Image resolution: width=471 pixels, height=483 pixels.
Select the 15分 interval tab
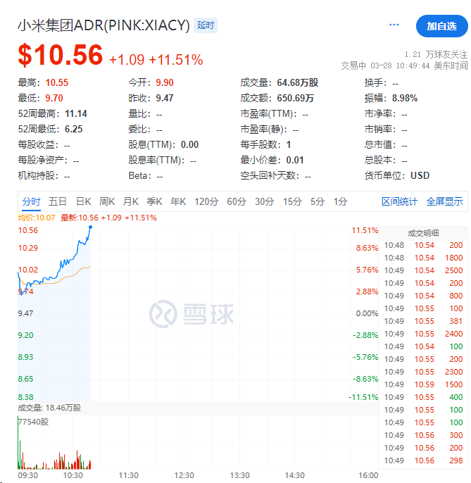(292, 202)
